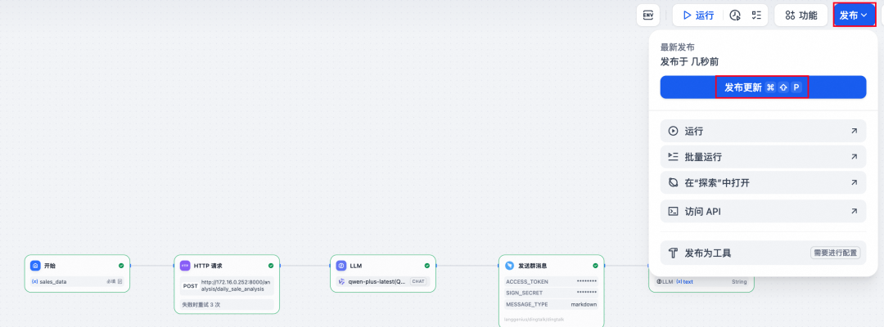Open the qwen-plus-latest model selector
The height and width of the screenshot is (327, 884).
(383, 281)
